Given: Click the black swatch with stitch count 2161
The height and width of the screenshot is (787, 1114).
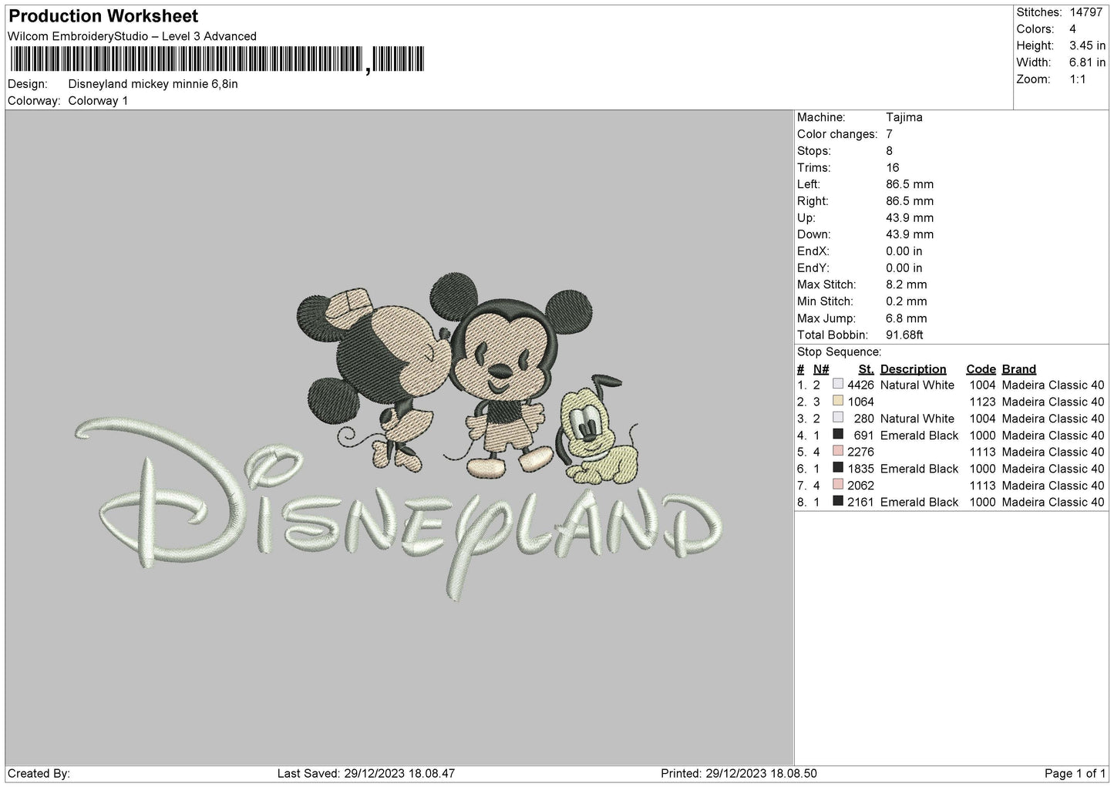Looking at the screenshot, I should coord(838,501).
